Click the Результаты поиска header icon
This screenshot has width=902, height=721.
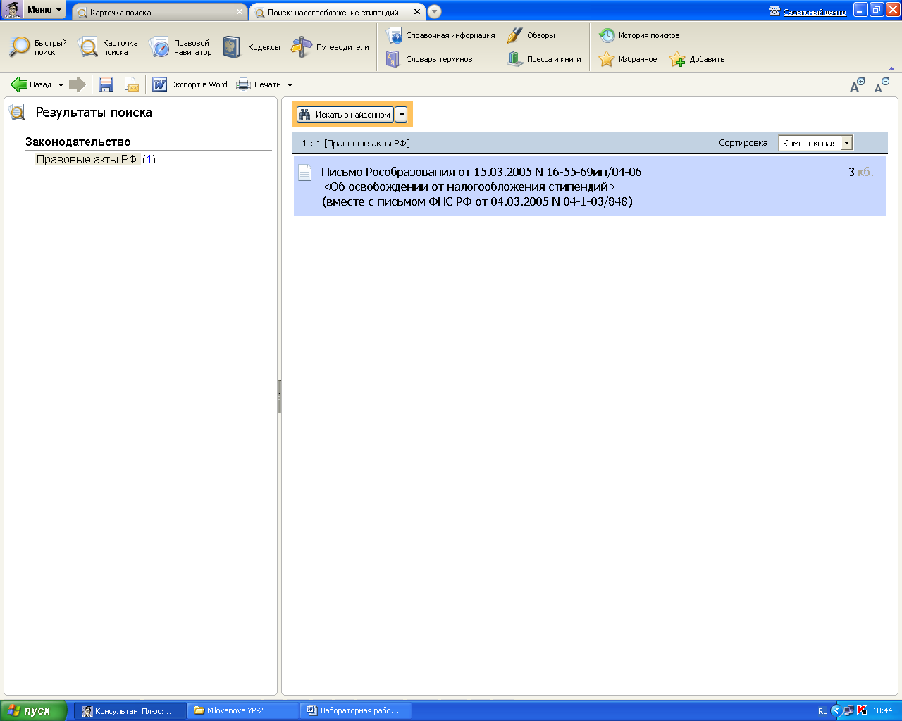pos(17,112)
